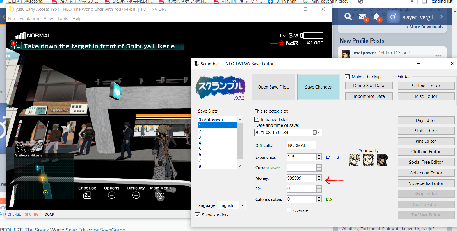The image size is (457, 231).
Task: Toggle the DOCK mode in yuzu status bar
Action: coord(49,214)
